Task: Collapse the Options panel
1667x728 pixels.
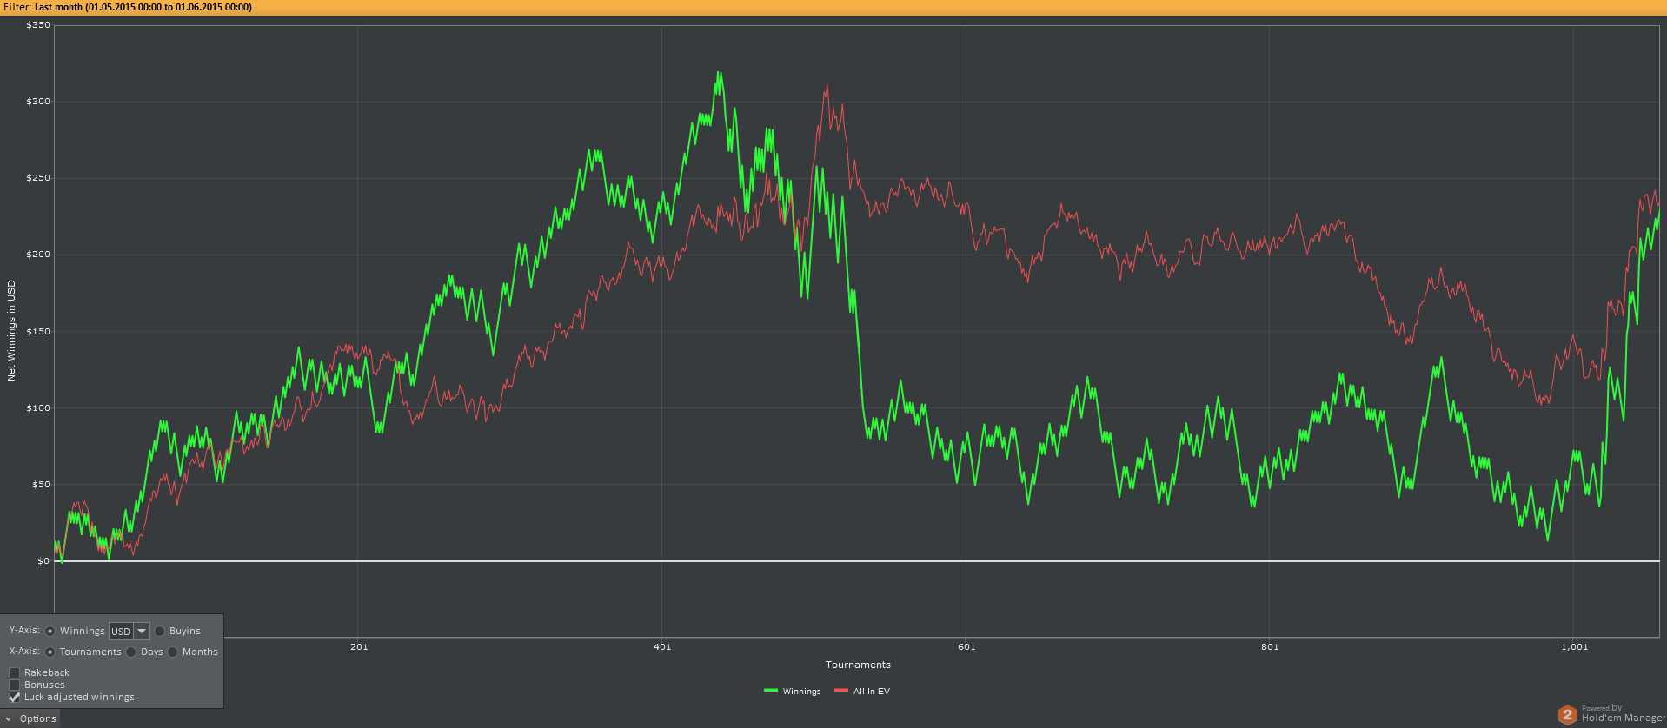Action: (x=30, y=718)
